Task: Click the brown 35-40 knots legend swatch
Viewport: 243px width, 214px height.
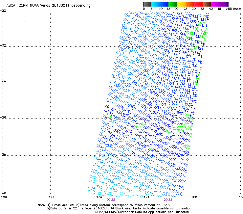Action: coord(207,4)
